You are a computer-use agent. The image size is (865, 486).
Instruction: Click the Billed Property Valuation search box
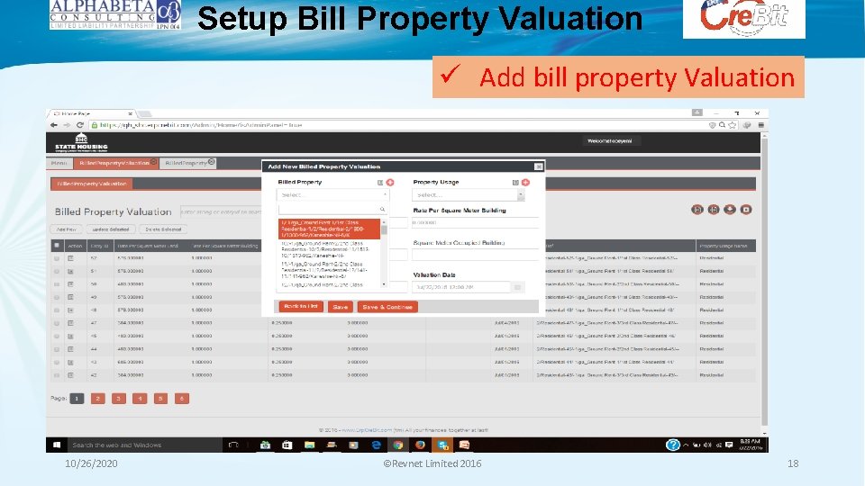click(221, 211)
